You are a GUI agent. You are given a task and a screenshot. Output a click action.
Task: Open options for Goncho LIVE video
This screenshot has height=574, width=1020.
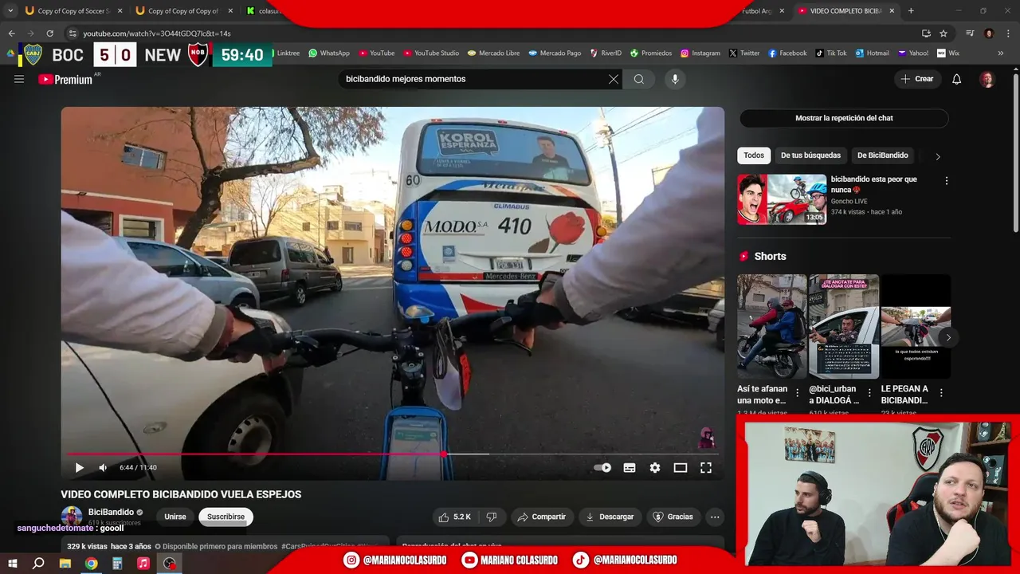[x=947, y=181]
